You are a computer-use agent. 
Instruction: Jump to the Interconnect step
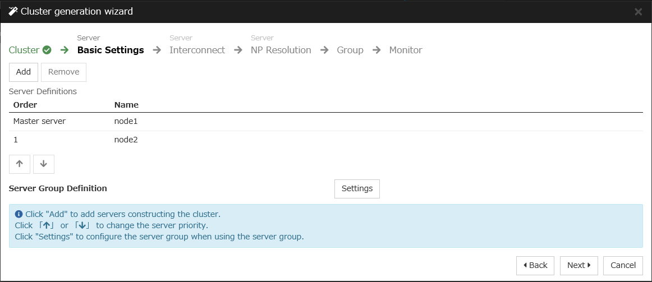[197, 50]
